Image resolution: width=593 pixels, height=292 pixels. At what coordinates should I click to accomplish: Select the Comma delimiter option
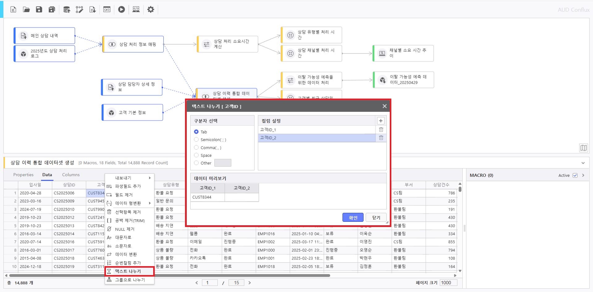pos(196,148)
